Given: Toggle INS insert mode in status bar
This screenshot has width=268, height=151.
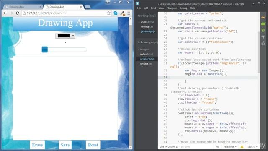Looking at the screenshot, I should [217, 147].
